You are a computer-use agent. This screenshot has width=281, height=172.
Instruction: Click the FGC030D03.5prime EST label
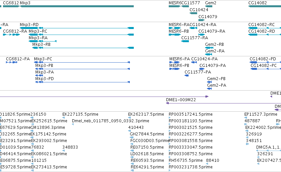click(x=150, y=141)
